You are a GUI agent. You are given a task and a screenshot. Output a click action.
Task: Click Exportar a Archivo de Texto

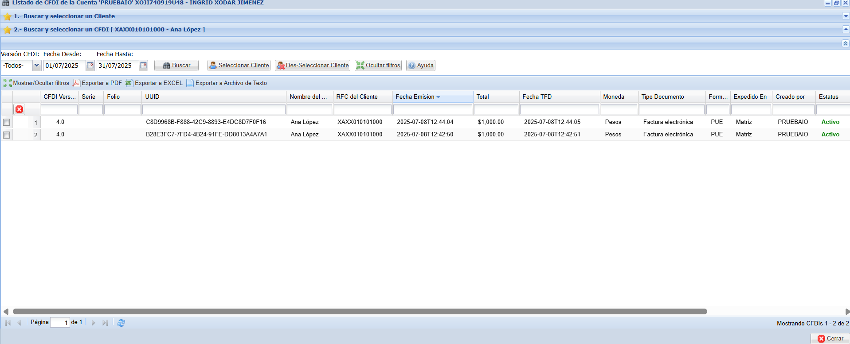point(227,83)
